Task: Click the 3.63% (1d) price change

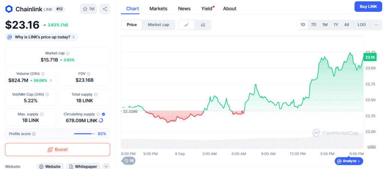Action: (55, 25)
